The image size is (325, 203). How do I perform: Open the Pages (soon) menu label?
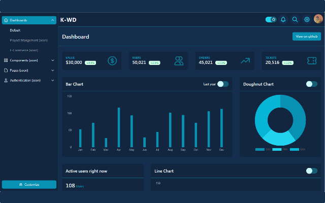19,71
